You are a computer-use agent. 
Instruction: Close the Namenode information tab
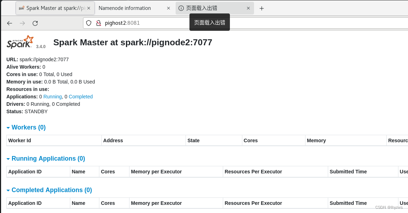[169, 8]
